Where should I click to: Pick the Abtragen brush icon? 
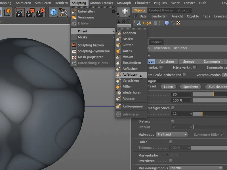click(118, 98)
